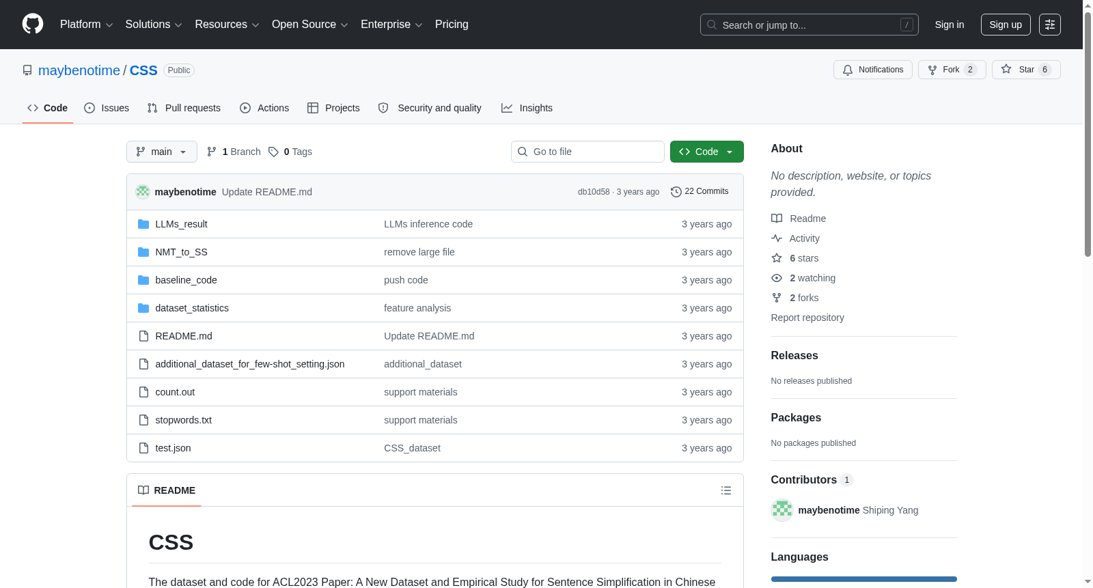1093x588 pixels.
Task: Click the dataset_statistics folder icon
Action: coord(143,308)
